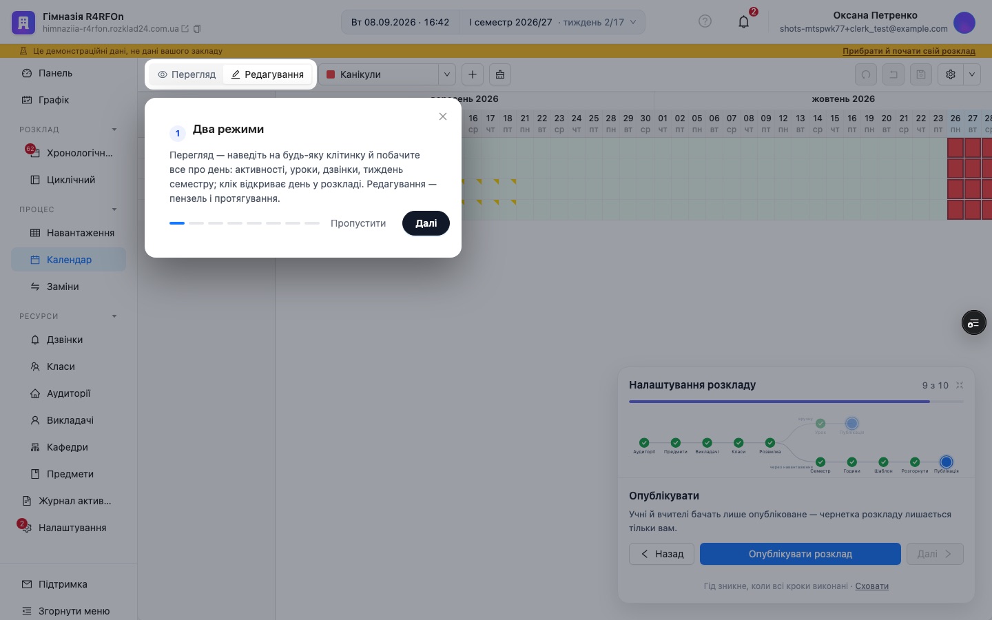Select the Публікація step in the lower branch
This screenshot has width=992, height=620.
coord(947,462)
